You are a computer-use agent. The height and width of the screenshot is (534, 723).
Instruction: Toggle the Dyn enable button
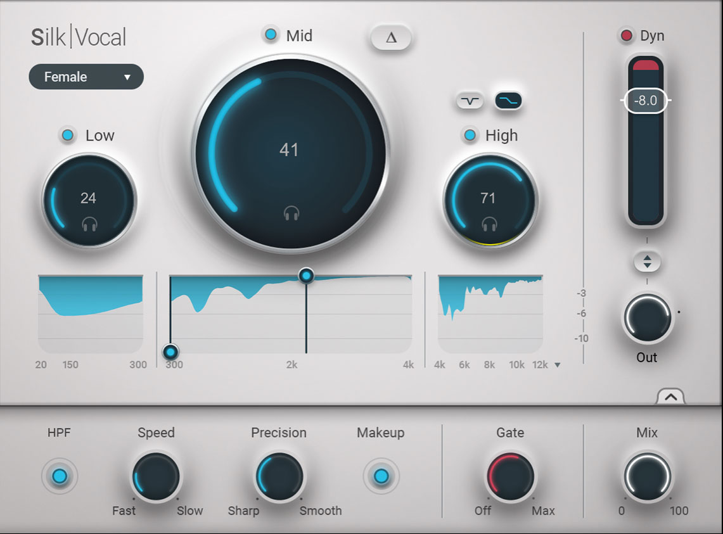626,35
